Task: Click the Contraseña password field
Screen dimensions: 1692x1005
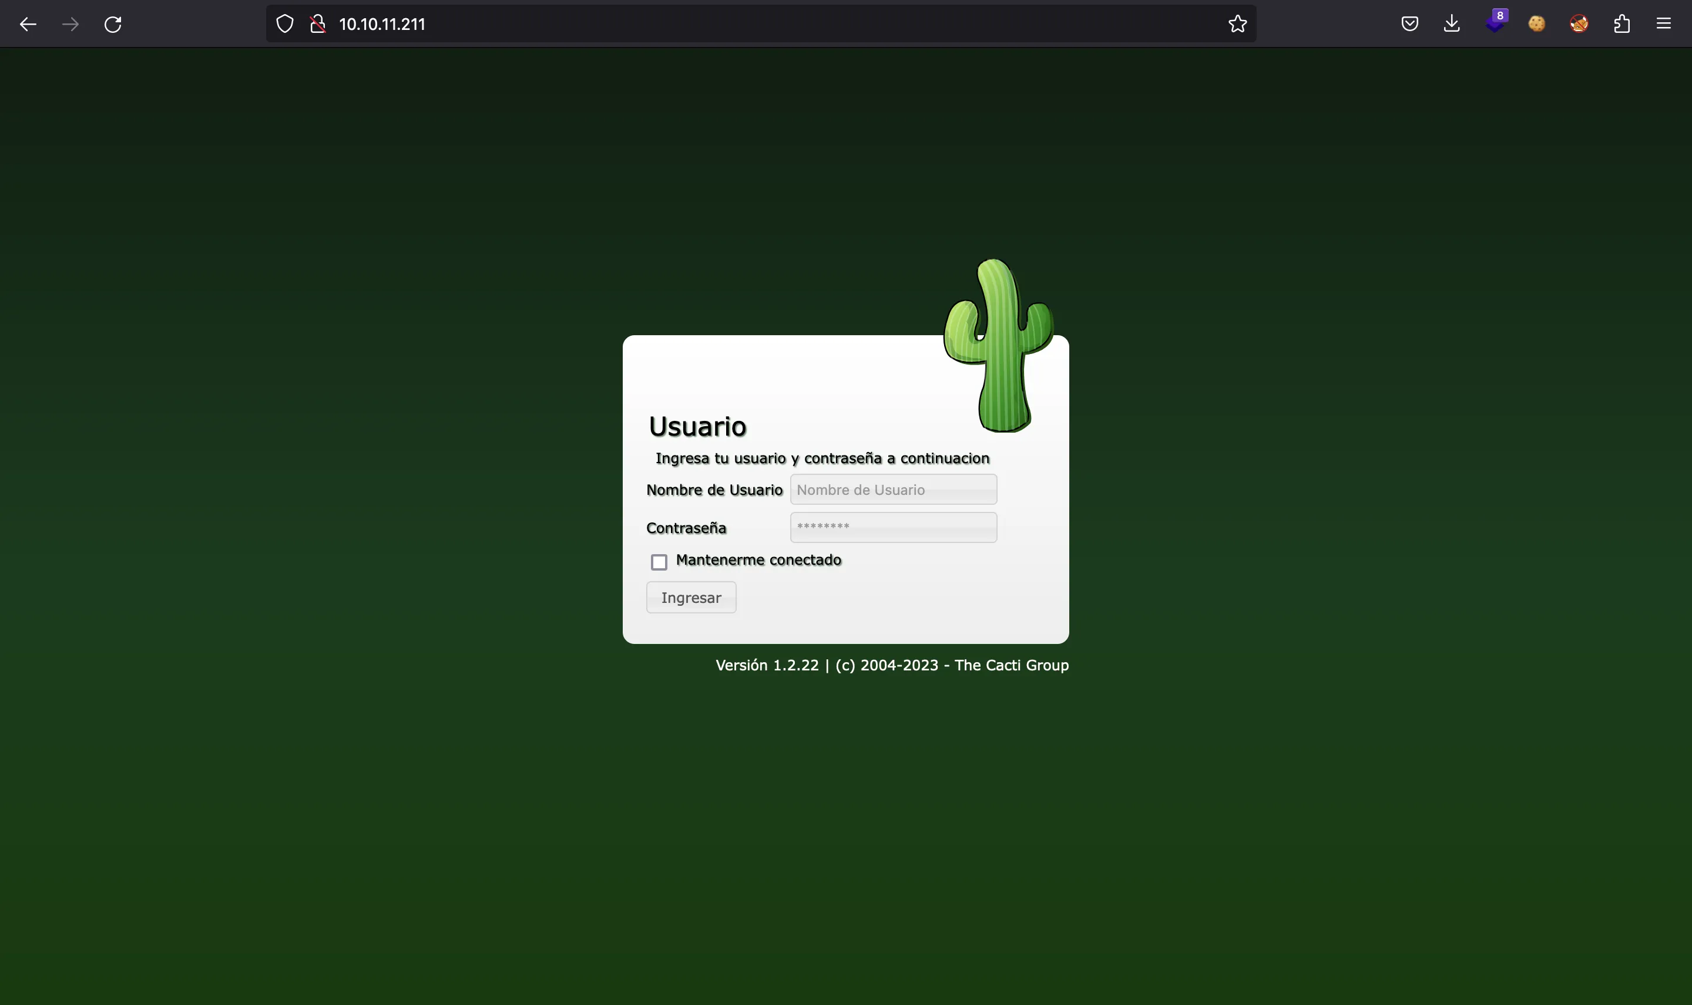Action: coord(893,528)
